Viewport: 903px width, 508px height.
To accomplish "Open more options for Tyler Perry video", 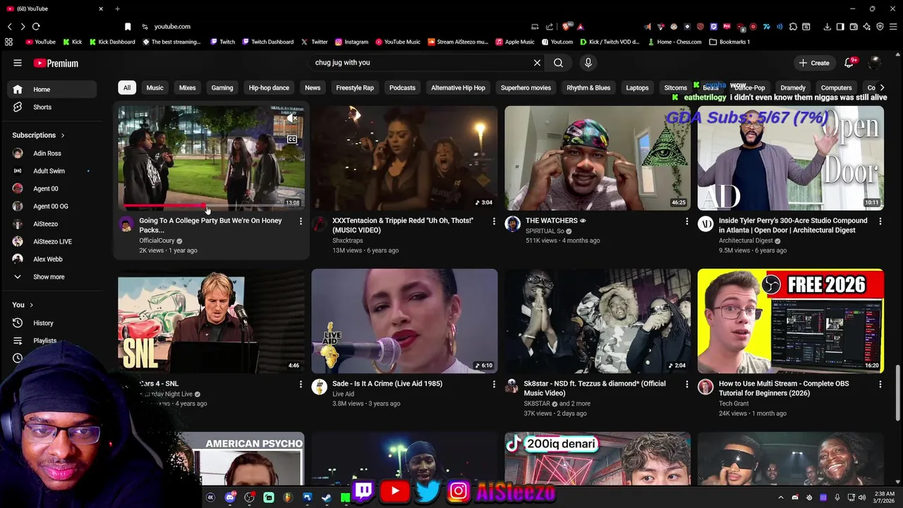I will pos(880,222).
